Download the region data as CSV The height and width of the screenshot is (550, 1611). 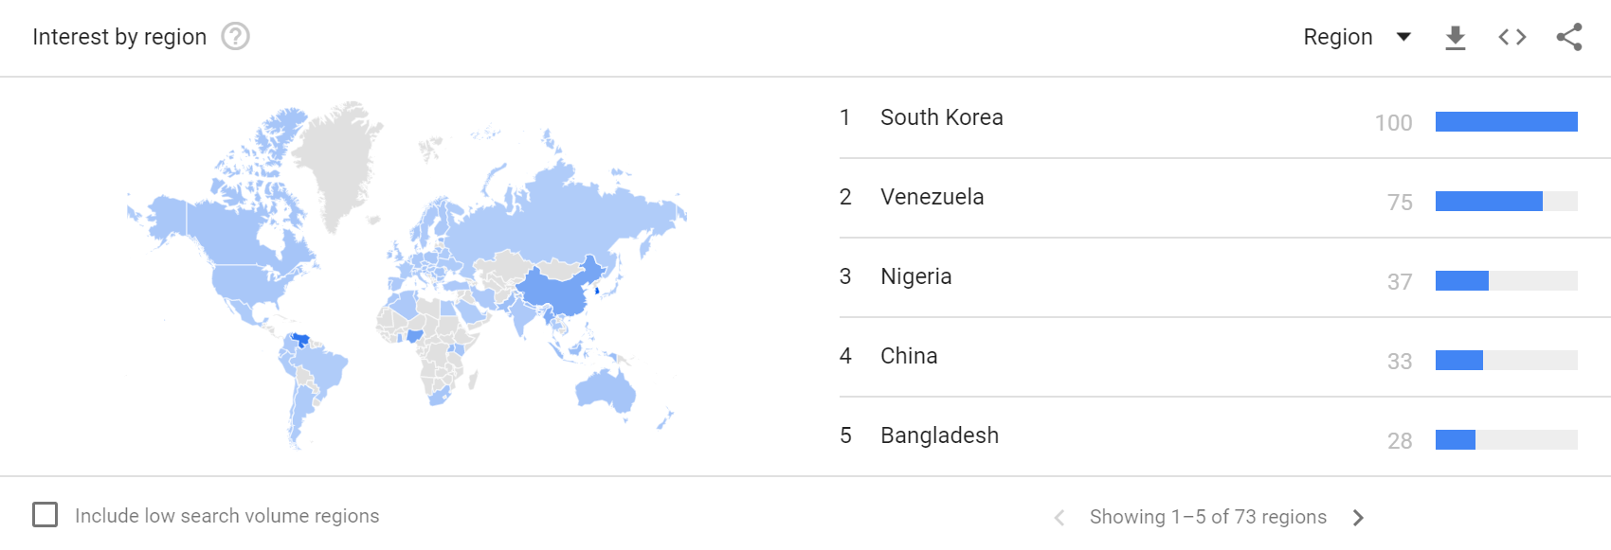[x=1456, y=38]
